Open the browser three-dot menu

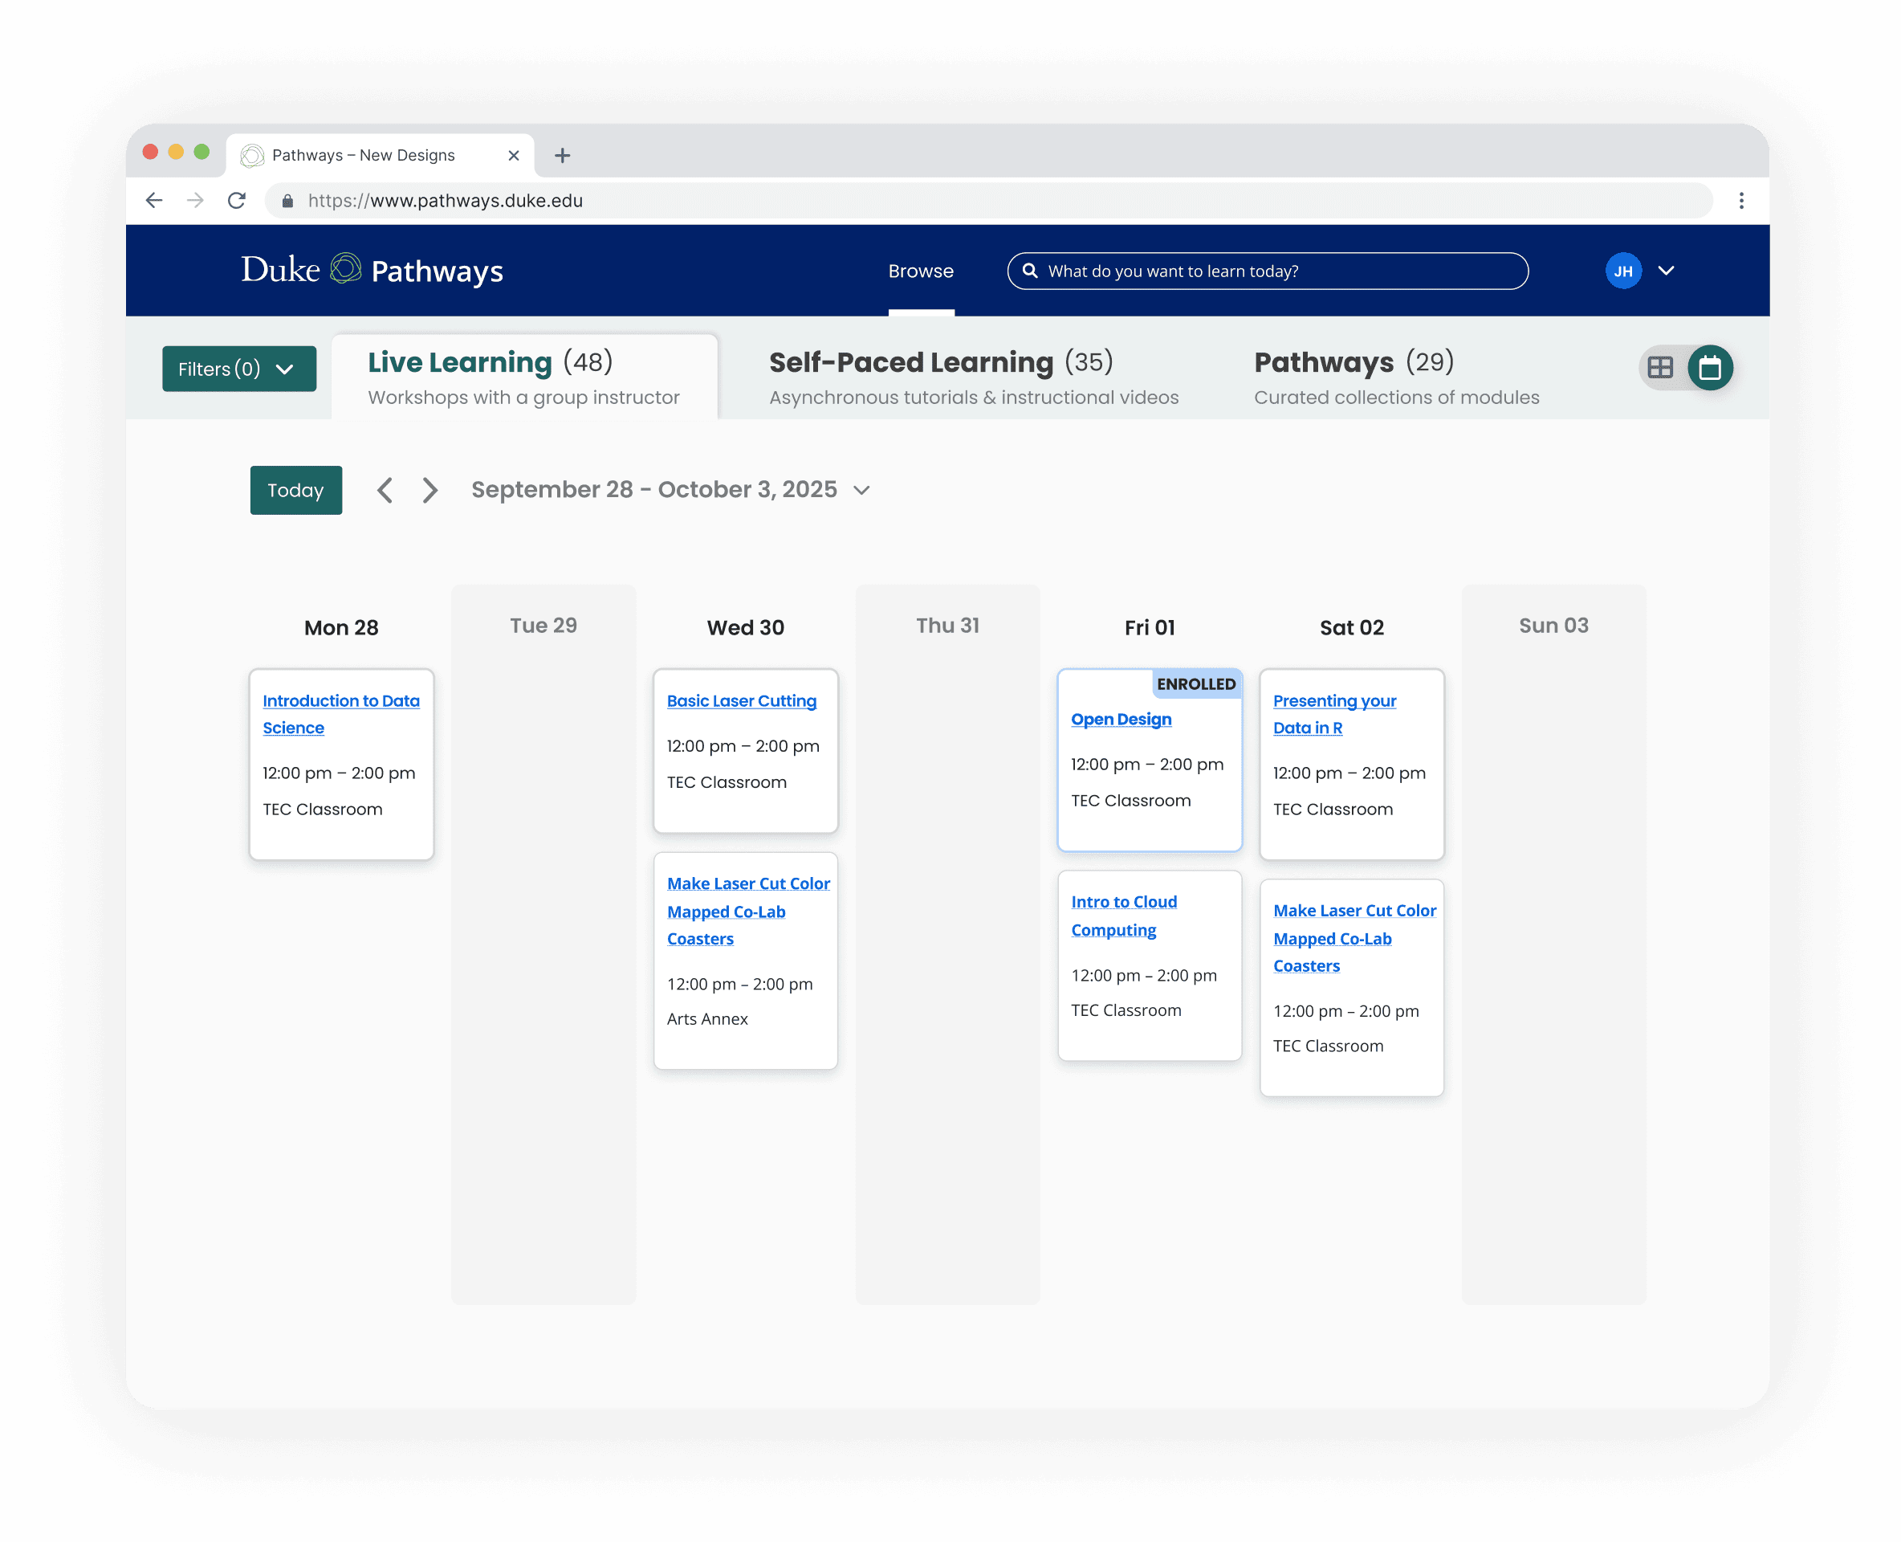click(x=1740, y=201)
